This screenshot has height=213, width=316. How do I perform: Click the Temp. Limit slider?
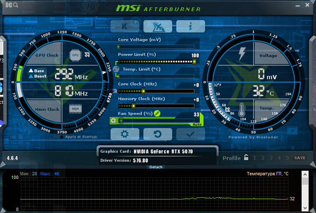(x=156, y=76)
